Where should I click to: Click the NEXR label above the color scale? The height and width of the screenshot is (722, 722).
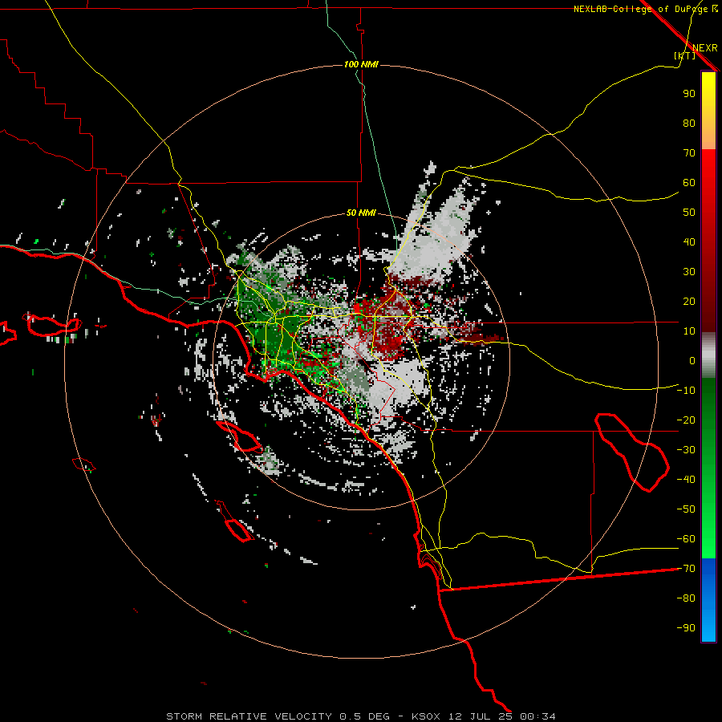point(704,48)
